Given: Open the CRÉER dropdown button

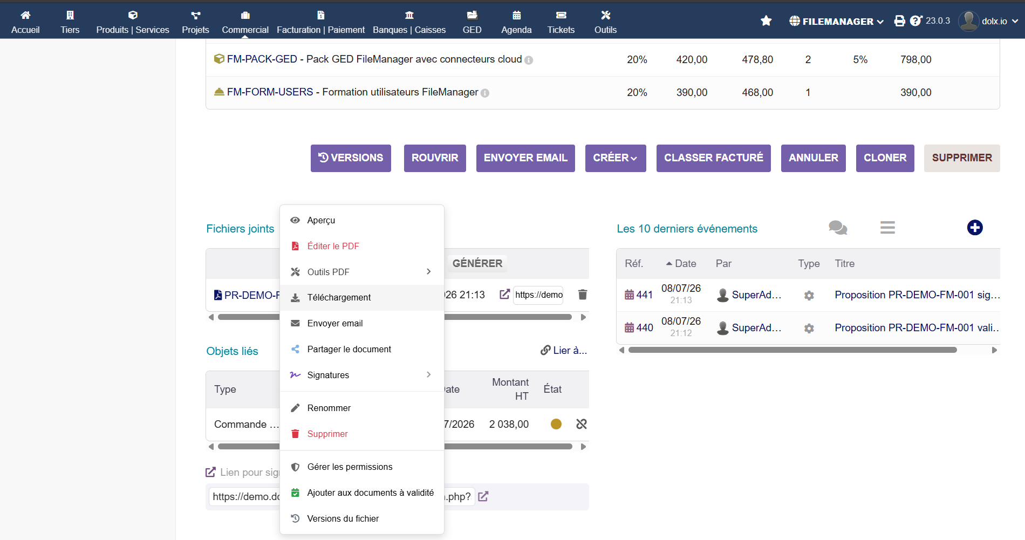Looking at the screenshot, I should pyautogui.click(x=616, y=158).
